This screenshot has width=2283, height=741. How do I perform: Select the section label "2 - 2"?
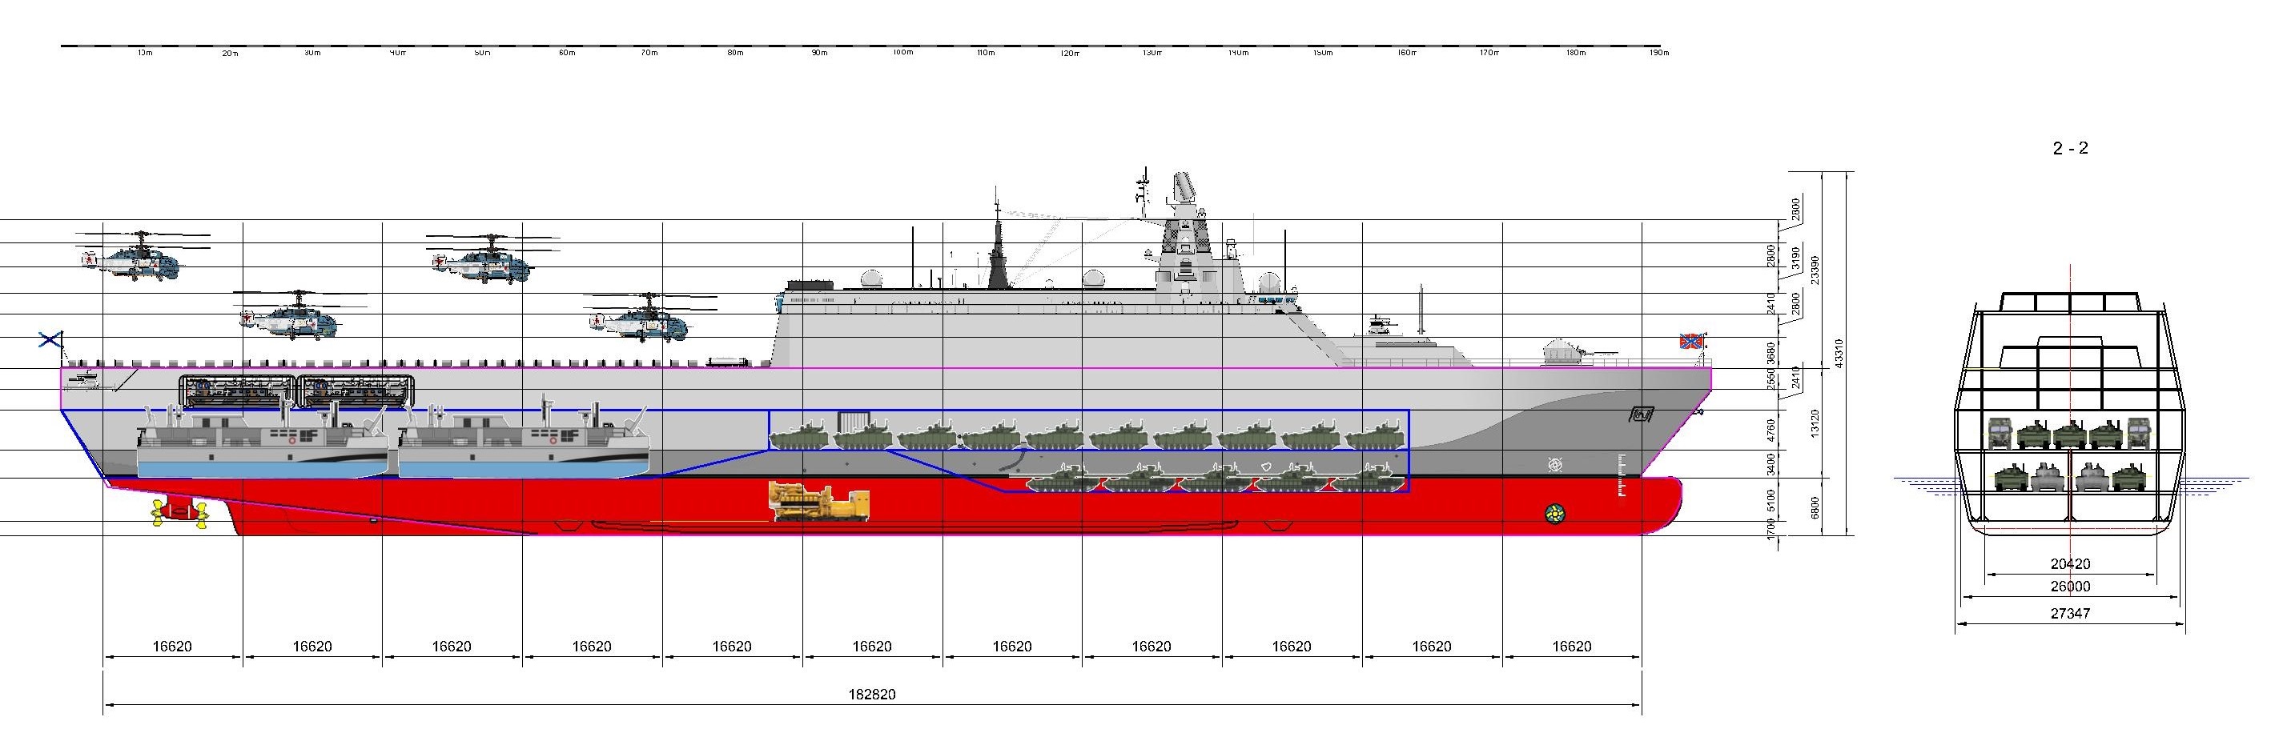2070,149
